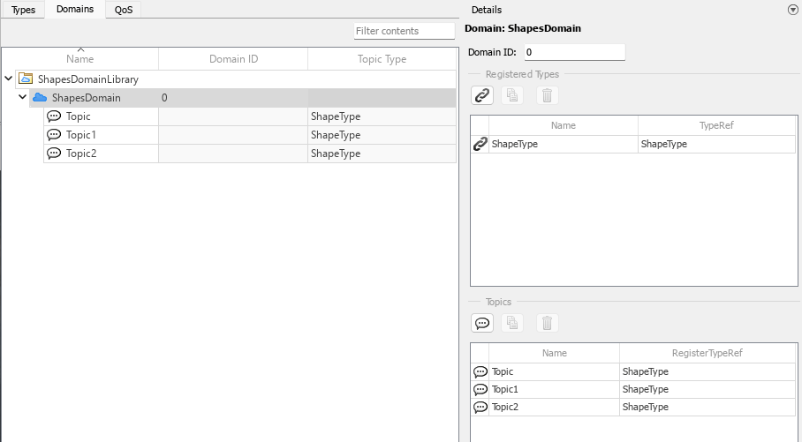802x442 pixels.
Task: Click the Topic Type column header
Action: point(382,59)
